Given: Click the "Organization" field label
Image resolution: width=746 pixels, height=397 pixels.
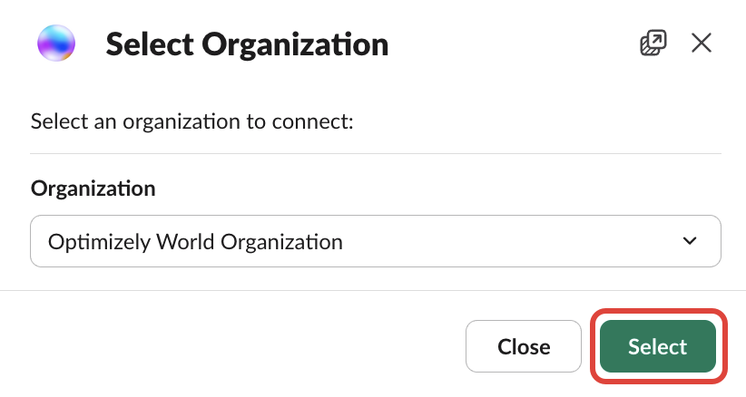Looking at the screenshot, I should click(x=93, y=188).
